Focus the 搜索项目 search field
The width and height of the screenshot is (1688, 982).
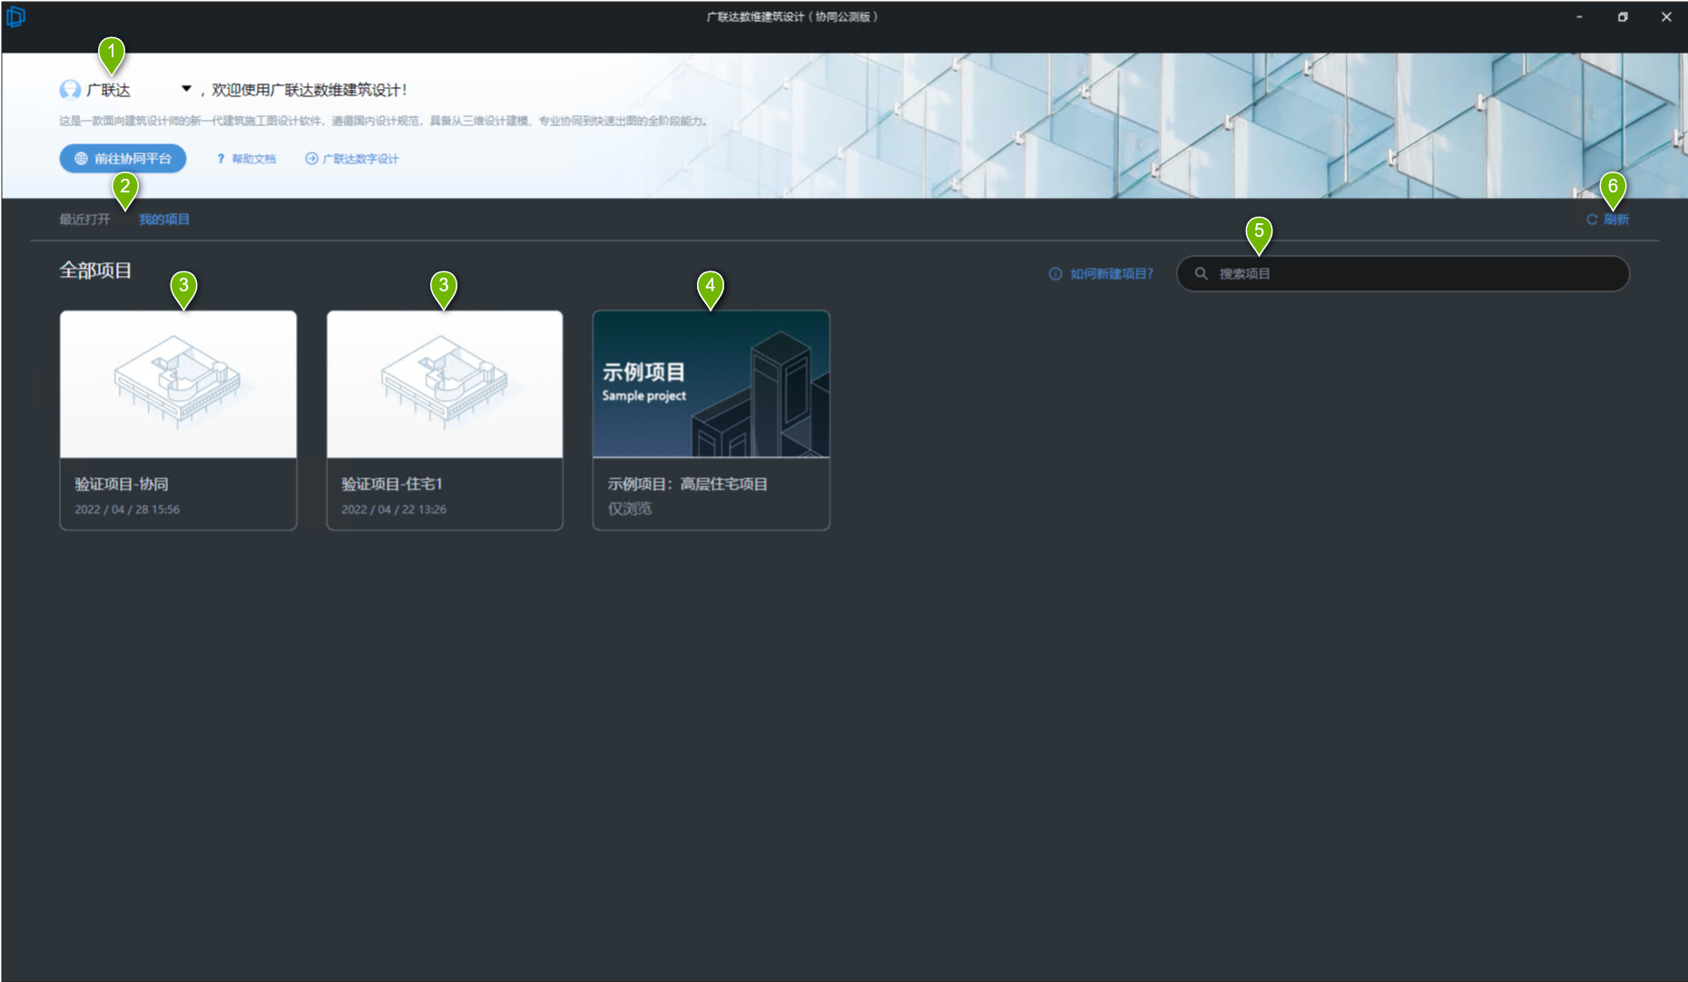click(1403, 273)
